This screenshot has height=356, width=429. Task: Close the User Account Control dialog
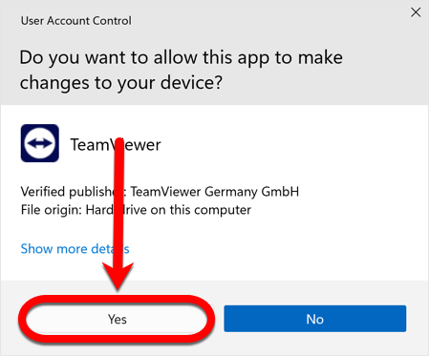pos(416,12)
